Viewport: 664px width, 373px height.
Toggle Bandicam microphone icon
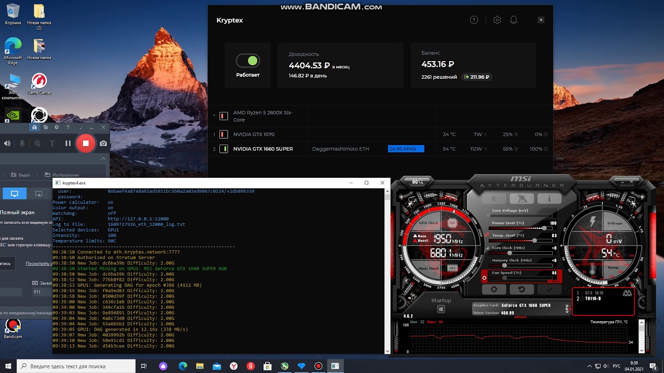22,144
